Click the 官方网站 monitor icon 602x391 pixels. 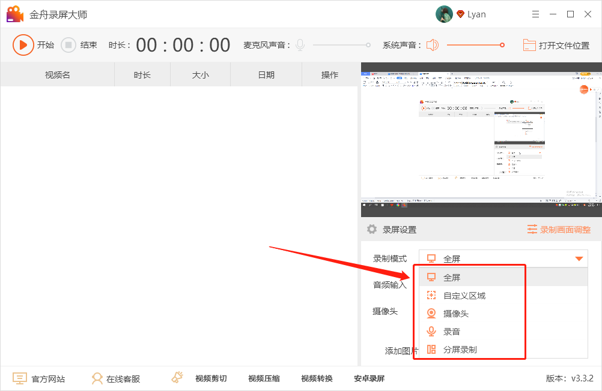(20, 379)
